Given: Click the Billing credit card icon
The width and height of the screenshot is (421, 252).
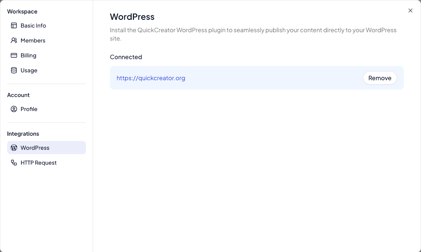Looking at the screenshot, I should pyautogui.click(x=14, y=55).
